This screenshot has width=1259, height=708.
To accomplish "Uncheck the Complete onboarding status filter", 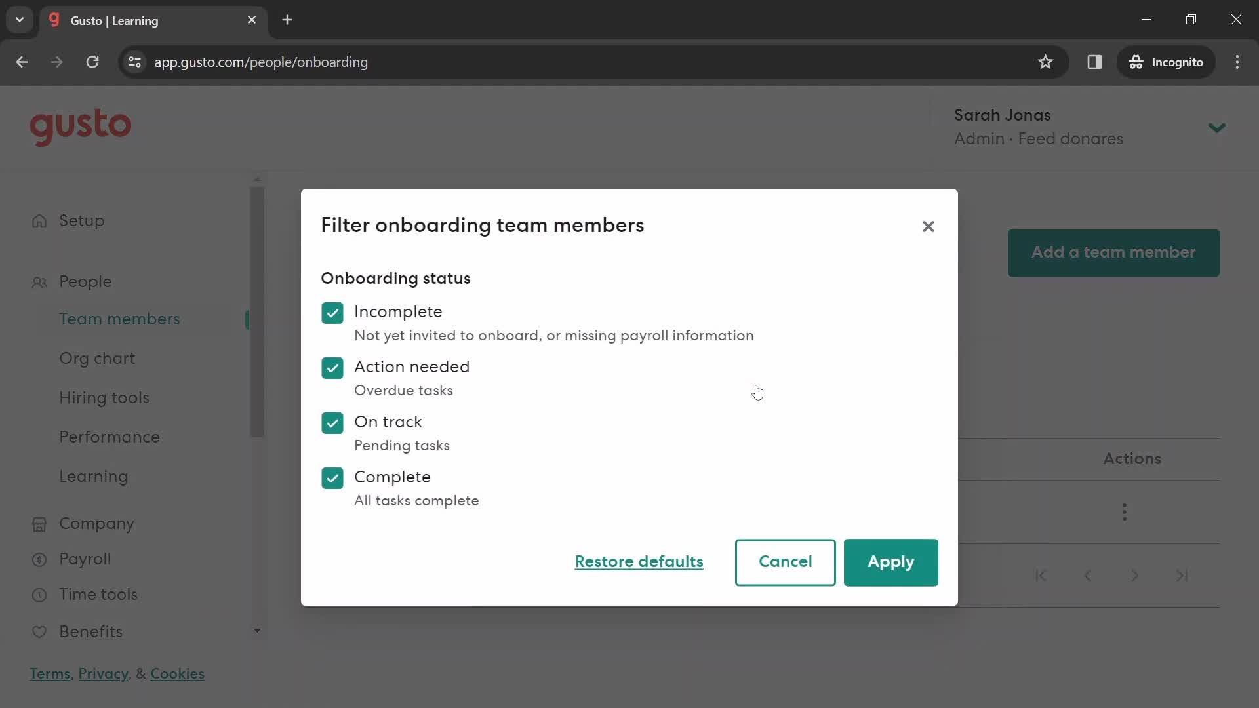I will 332,478.
